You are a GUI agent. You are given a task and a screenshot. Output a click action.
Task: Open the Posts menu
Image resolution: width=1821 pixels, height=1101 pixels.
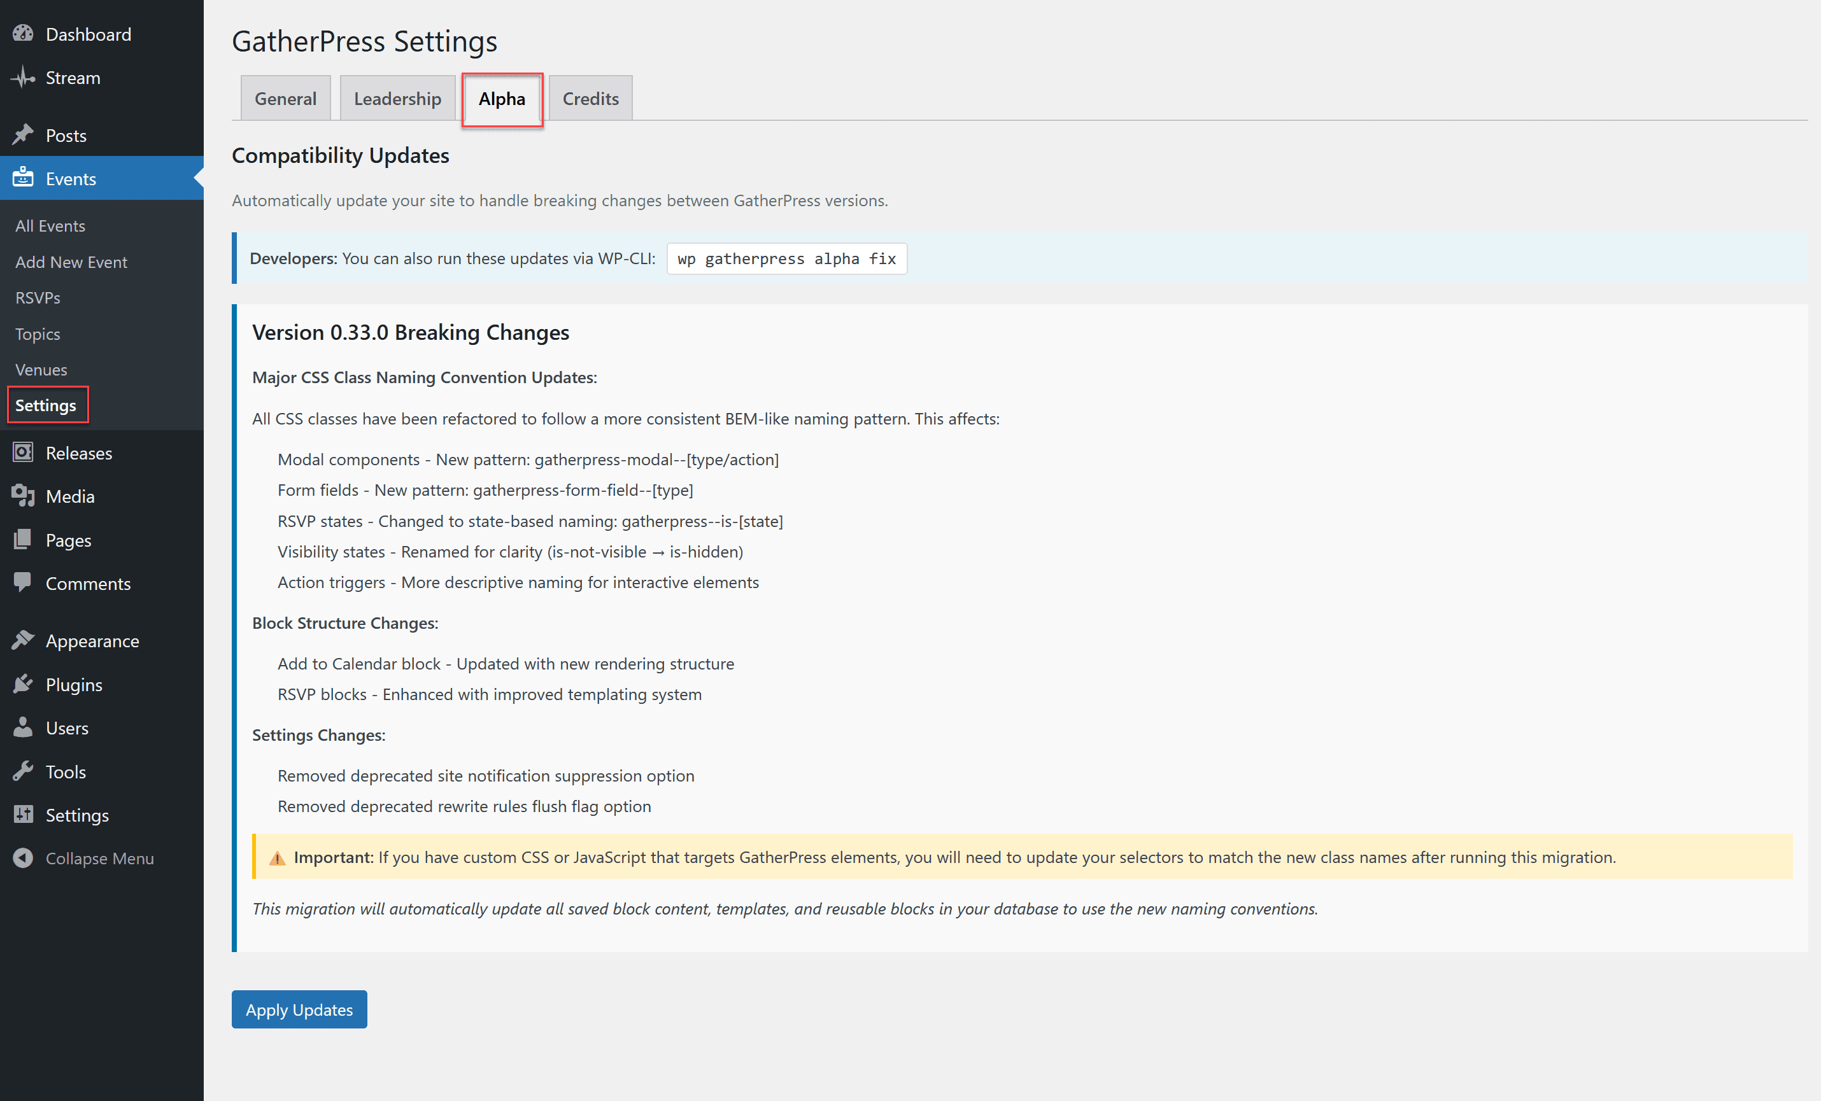coord(101,135)
